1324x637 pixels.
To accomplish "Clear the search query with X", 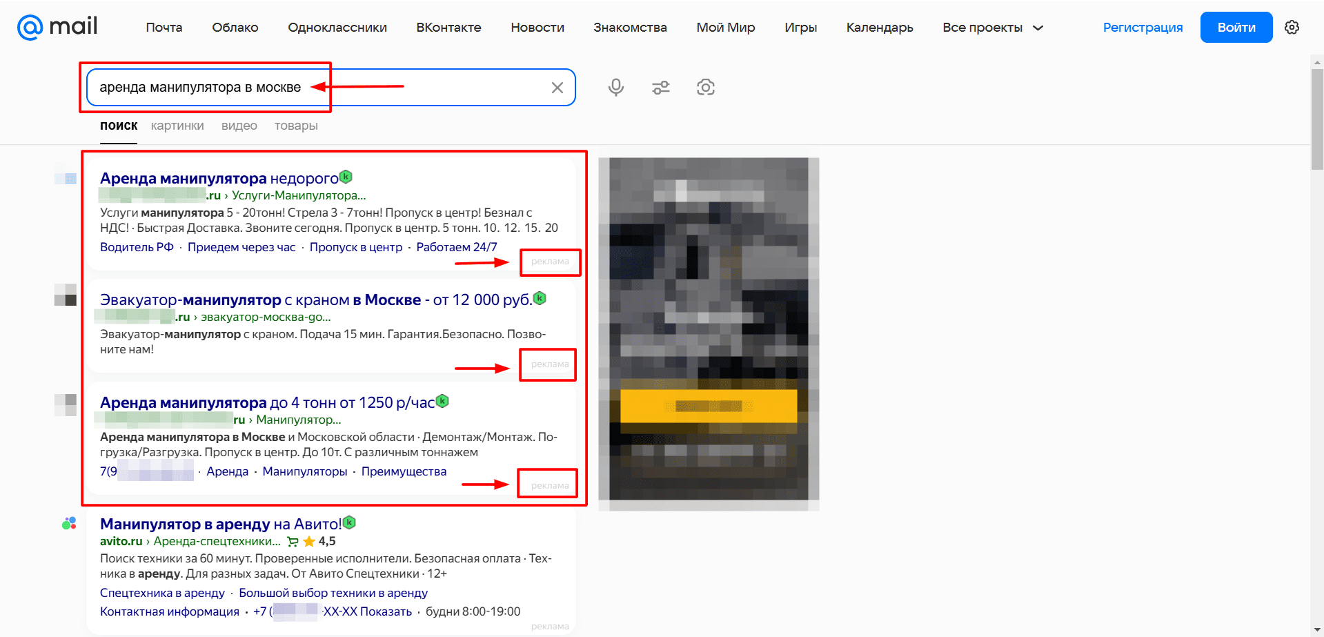I will pos(557,88).
